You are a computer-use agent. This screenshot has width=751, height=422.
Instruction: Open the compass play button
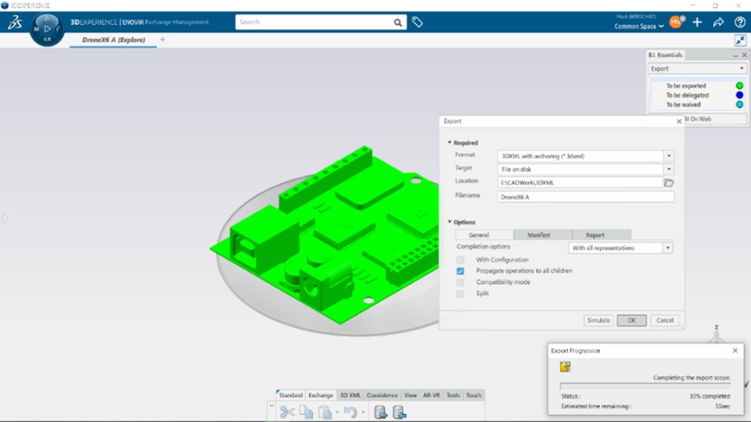(47, 29)
